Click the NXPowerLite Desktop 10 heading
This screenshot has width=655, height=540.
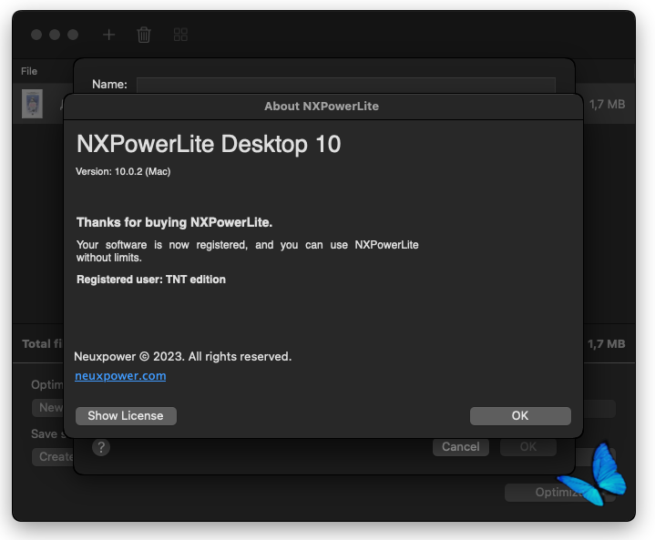click(209, 145)
